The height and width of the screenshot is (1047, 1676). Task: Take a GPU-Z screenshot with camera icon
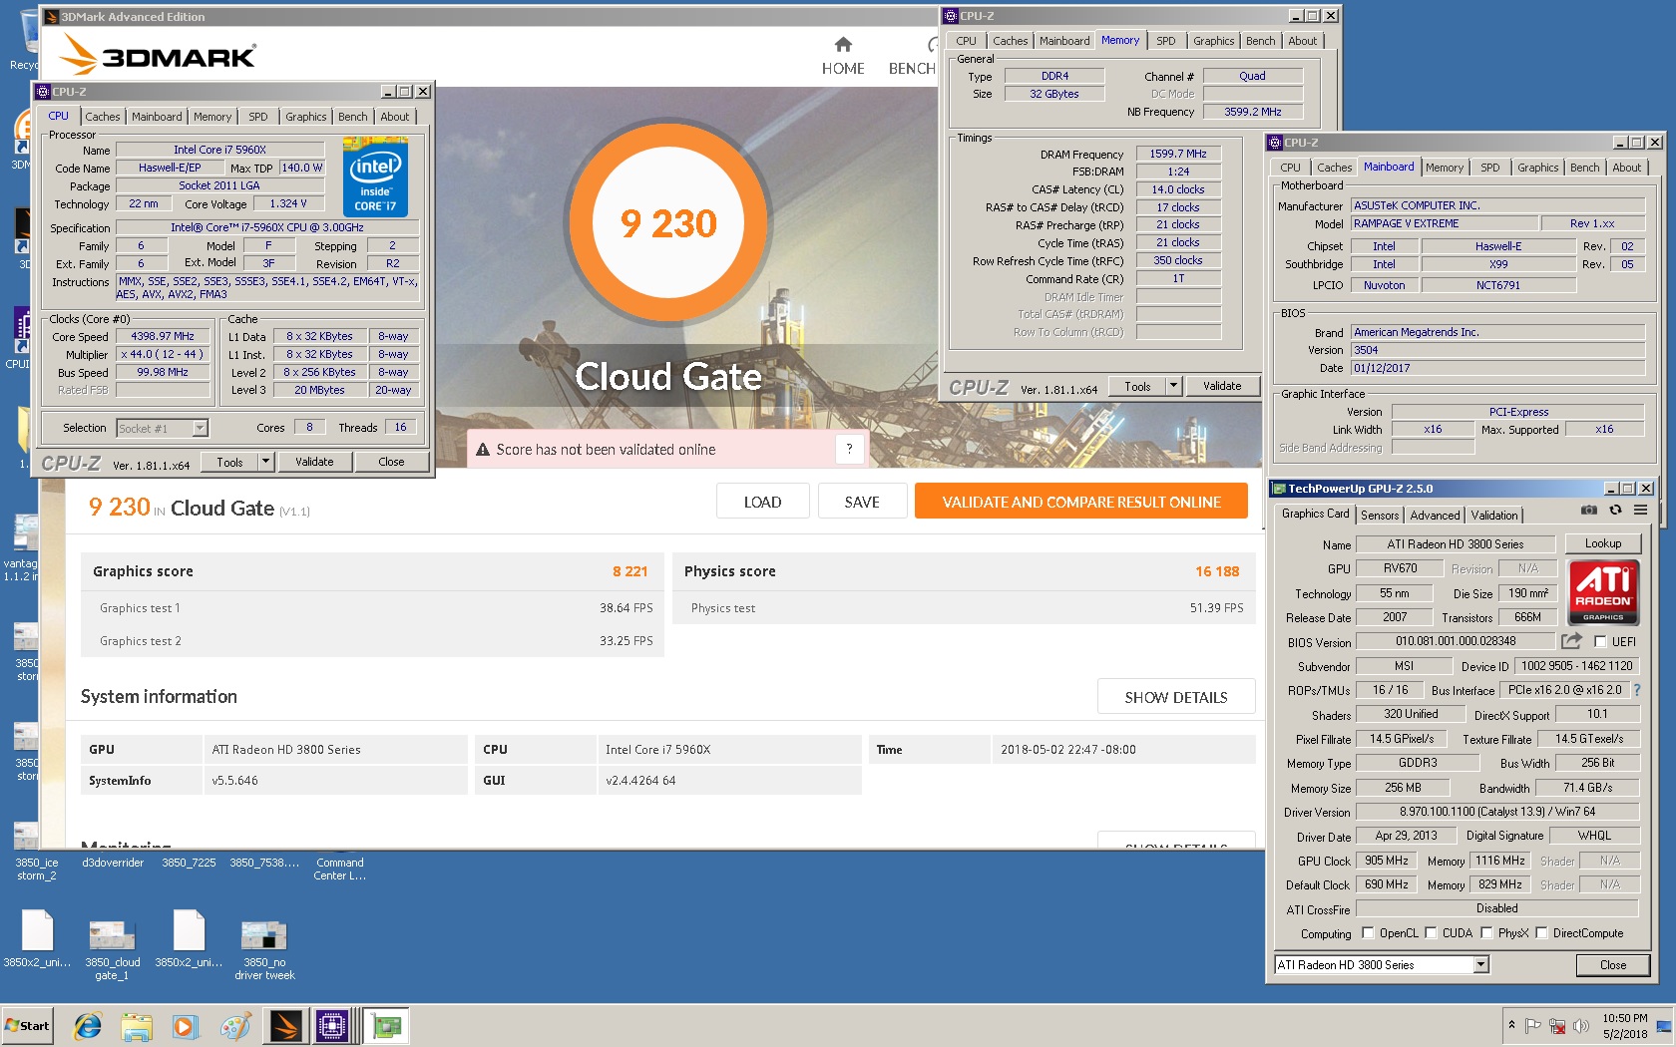1588,511
